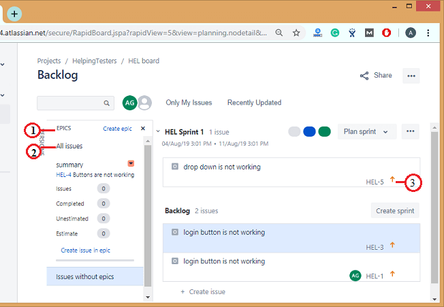Minimize the browser window
The image size is (444, 307).
[x=394, y=7]
